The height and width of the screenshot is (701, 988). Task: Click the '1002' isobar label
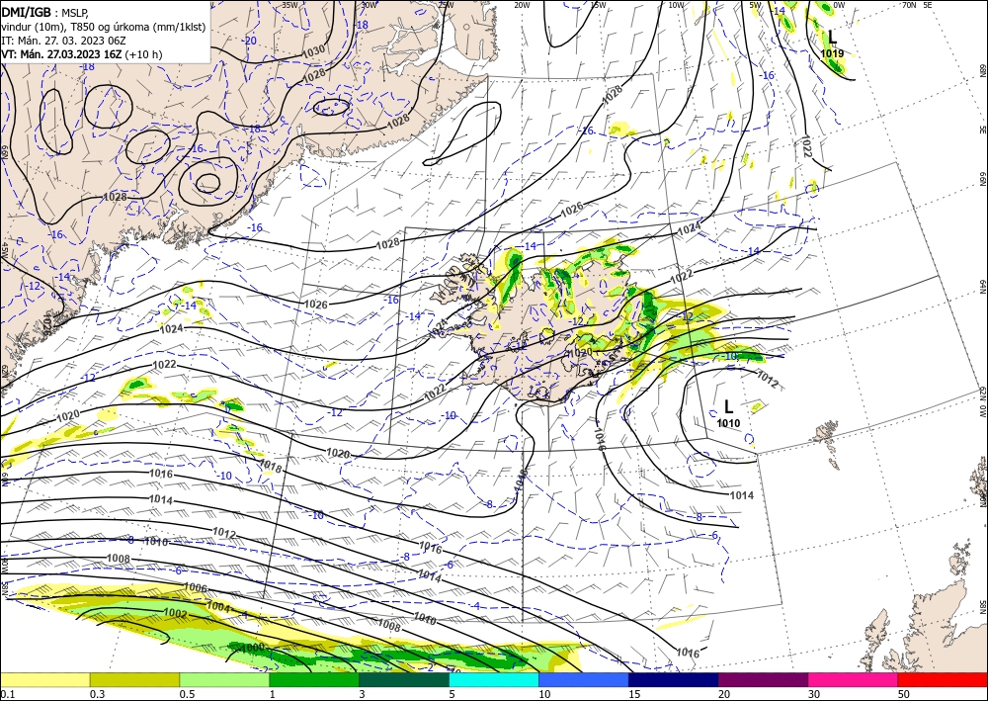coord(175,613)
